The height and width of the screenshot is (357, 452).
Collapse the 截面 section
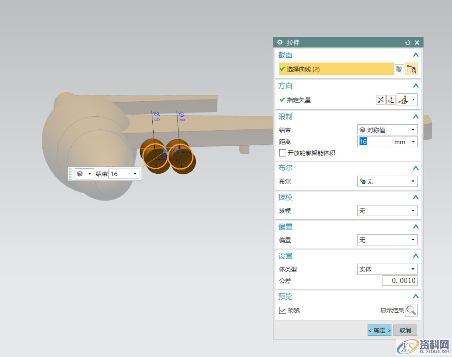click(415, 55)
